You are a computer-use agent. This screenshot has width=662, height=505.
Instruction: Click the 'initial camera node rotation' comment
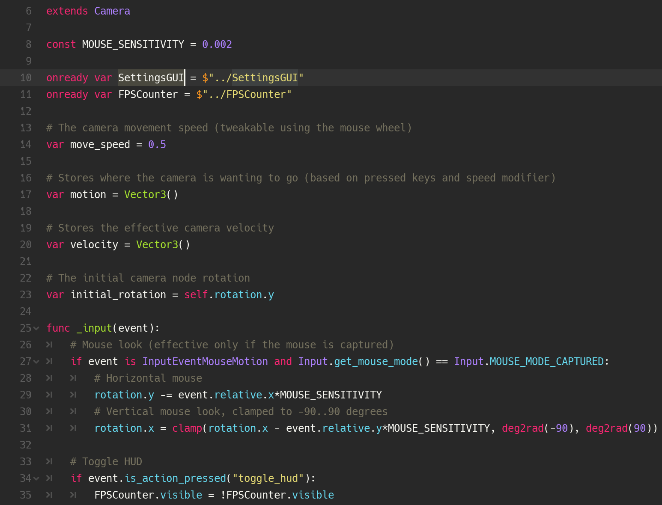148,278
